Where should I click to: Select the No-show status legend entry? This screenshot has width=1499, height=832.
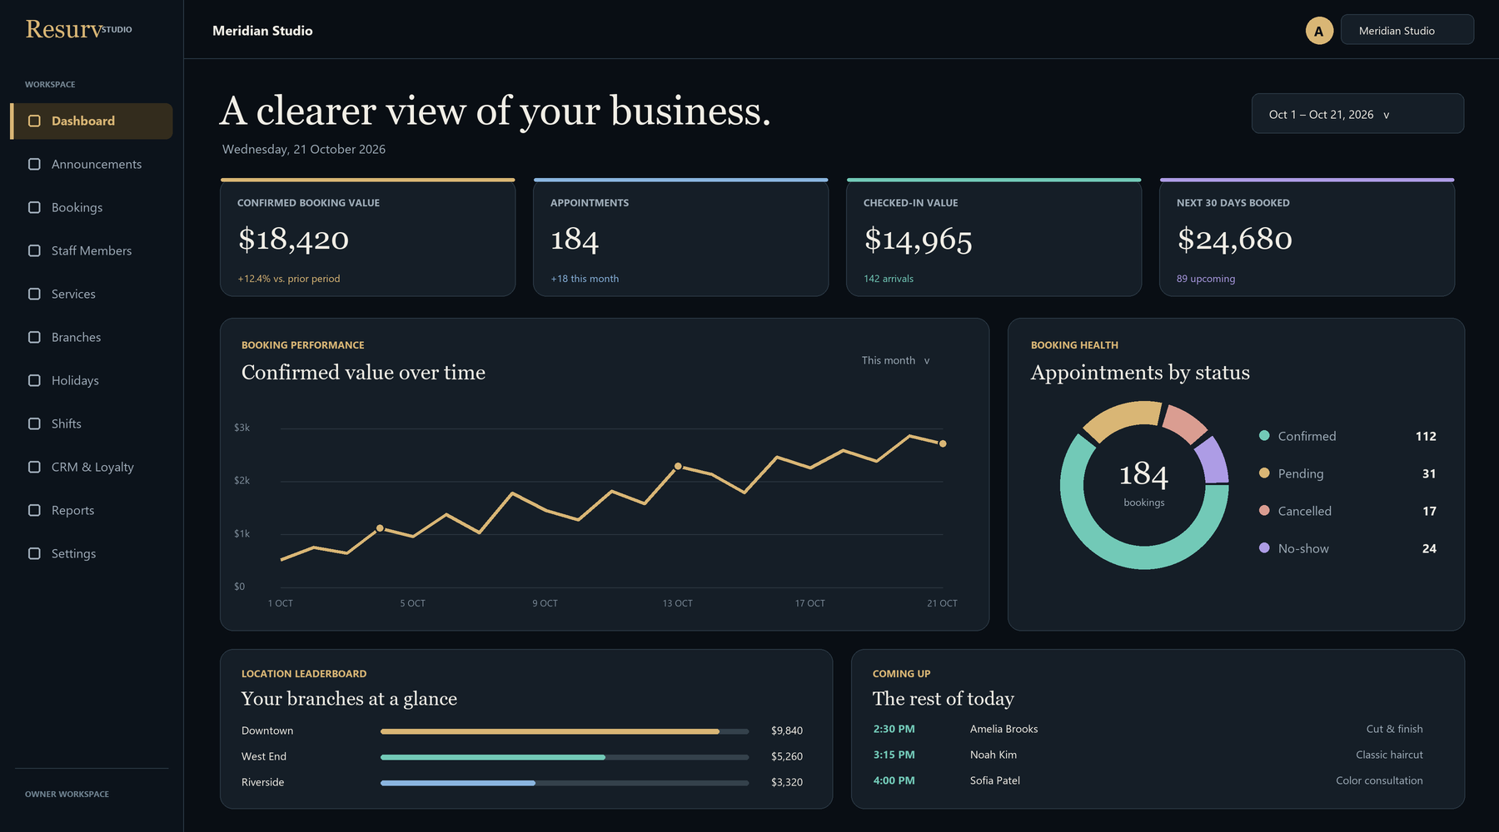point(1347,548)
